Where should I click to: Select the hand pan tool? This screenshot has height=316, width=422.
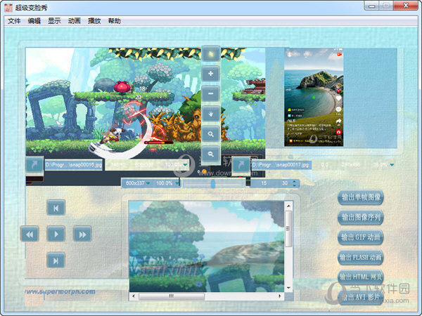click(x=211, y=114)
